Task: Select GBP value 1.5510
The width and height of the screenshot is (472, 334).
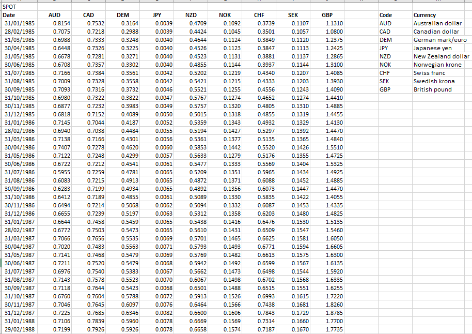Action: pyautogui.click(x=327, y=147)
